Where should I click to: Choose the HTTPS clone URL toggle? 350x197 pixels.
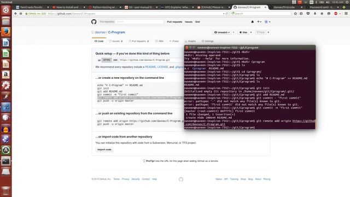[x=107, y=60]
